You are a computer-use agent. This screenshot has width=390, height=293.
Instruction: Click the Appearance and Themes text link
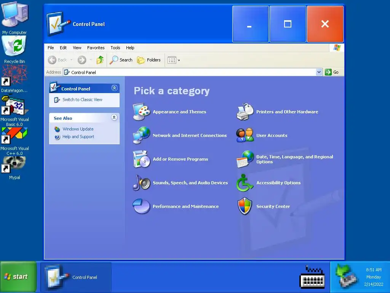click(179, 112)
